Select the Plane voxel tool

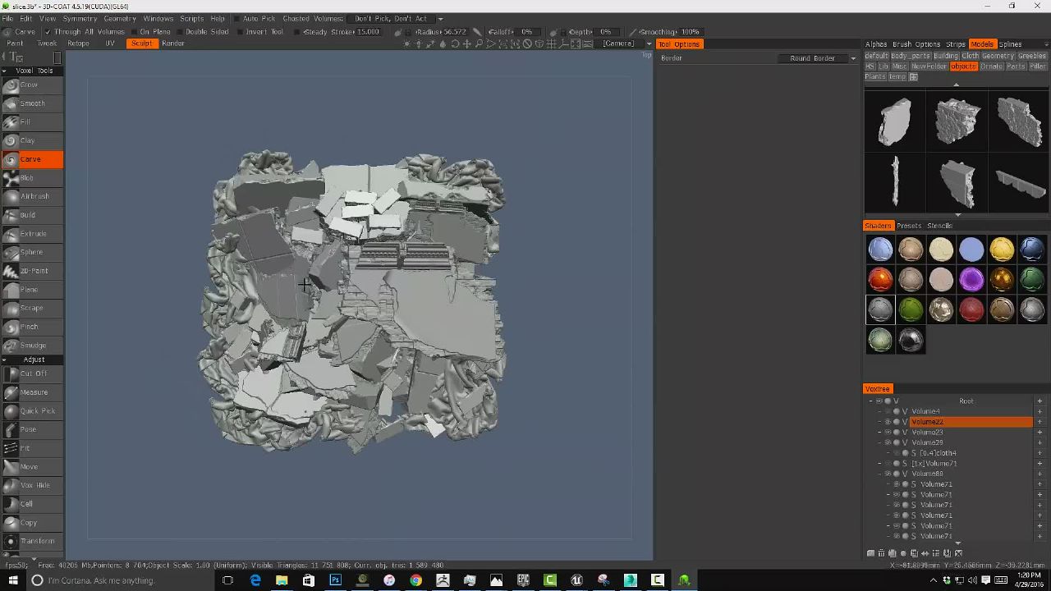pos(31,290)
